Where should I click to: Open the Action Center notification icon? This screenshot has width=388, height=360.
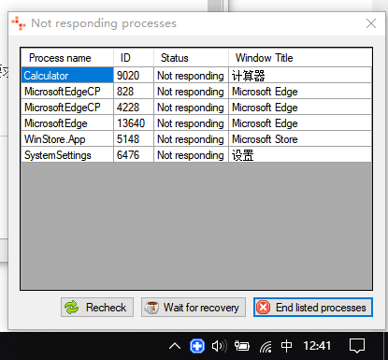coord(357,346)
